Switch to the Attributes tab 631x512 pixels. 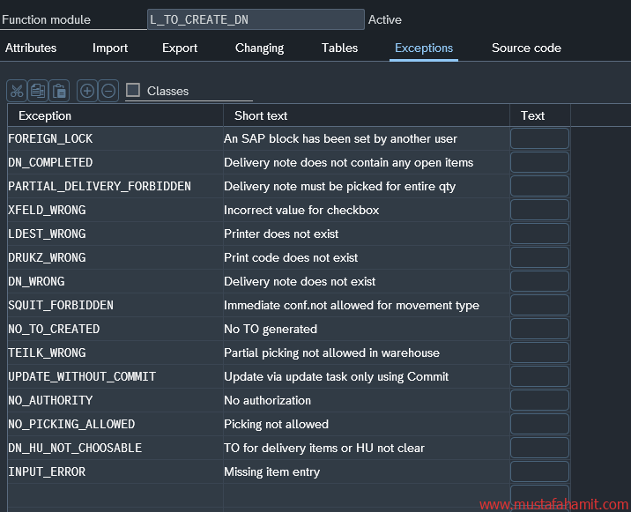[31, 48]
